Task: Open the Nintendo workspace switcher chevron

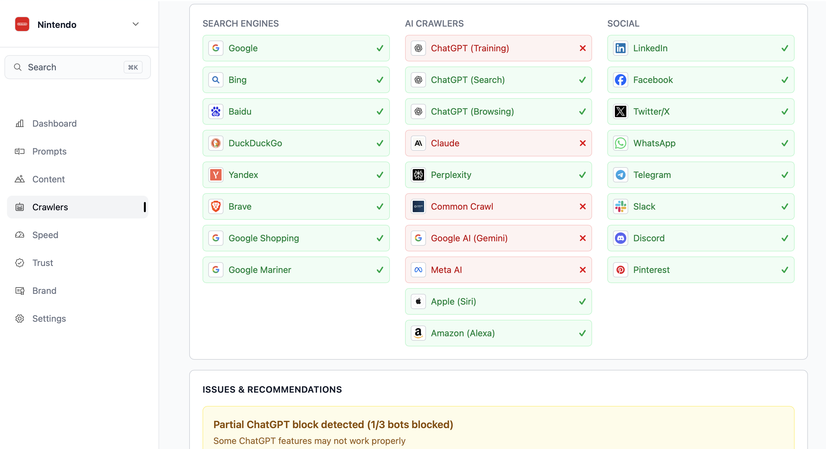Action: point(135,24)
